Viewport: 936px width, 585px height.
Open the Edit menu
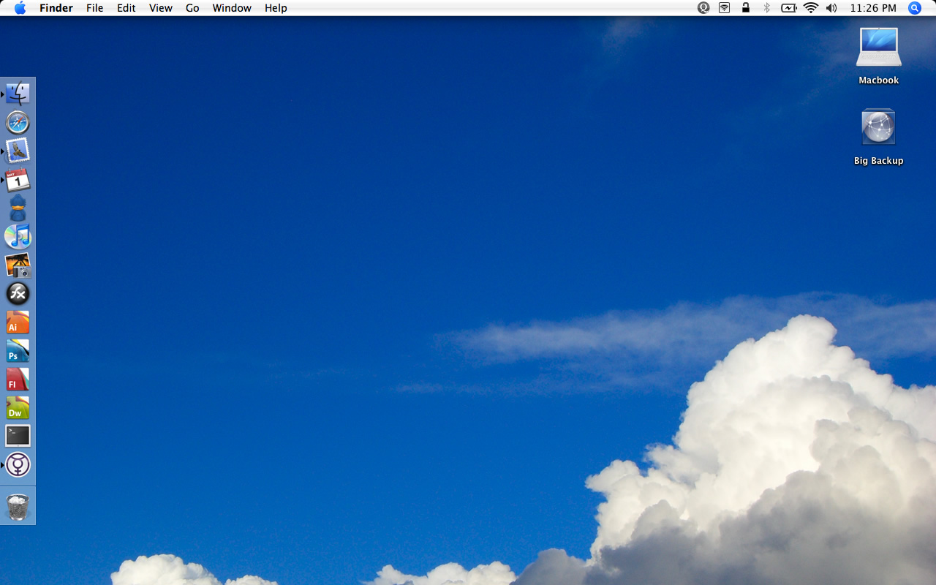(x=127, y=8)
